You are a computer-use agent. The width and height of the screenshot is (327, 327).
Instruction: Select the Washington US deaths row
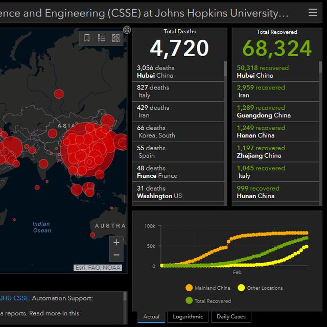point(178,192)
